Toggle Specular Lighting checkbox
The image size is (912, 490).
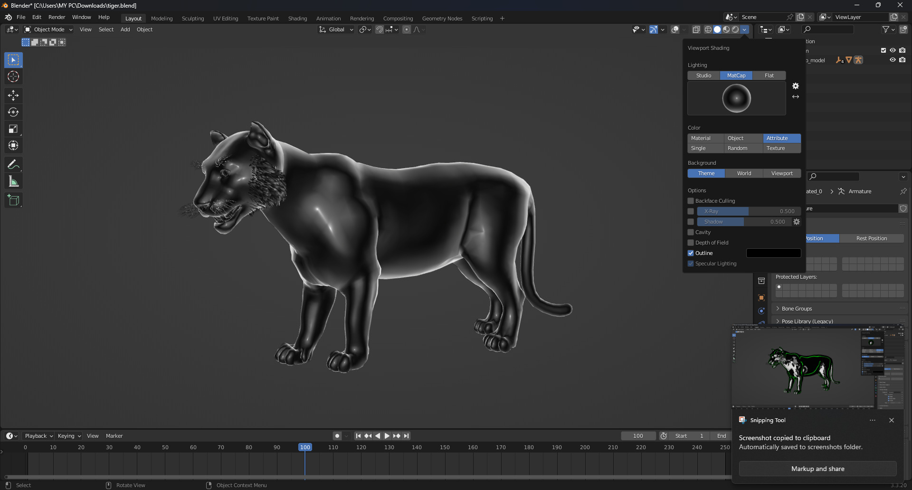[691, 264]
